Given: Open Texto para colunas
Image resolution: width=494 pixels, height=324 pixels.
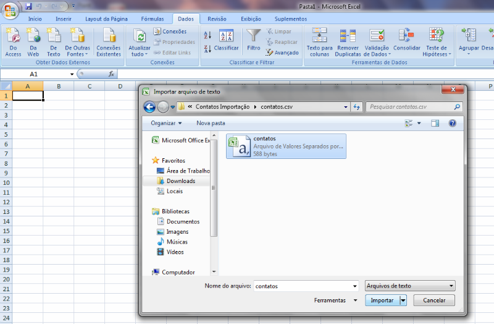Looking at the screenshot, I should 319,42.
